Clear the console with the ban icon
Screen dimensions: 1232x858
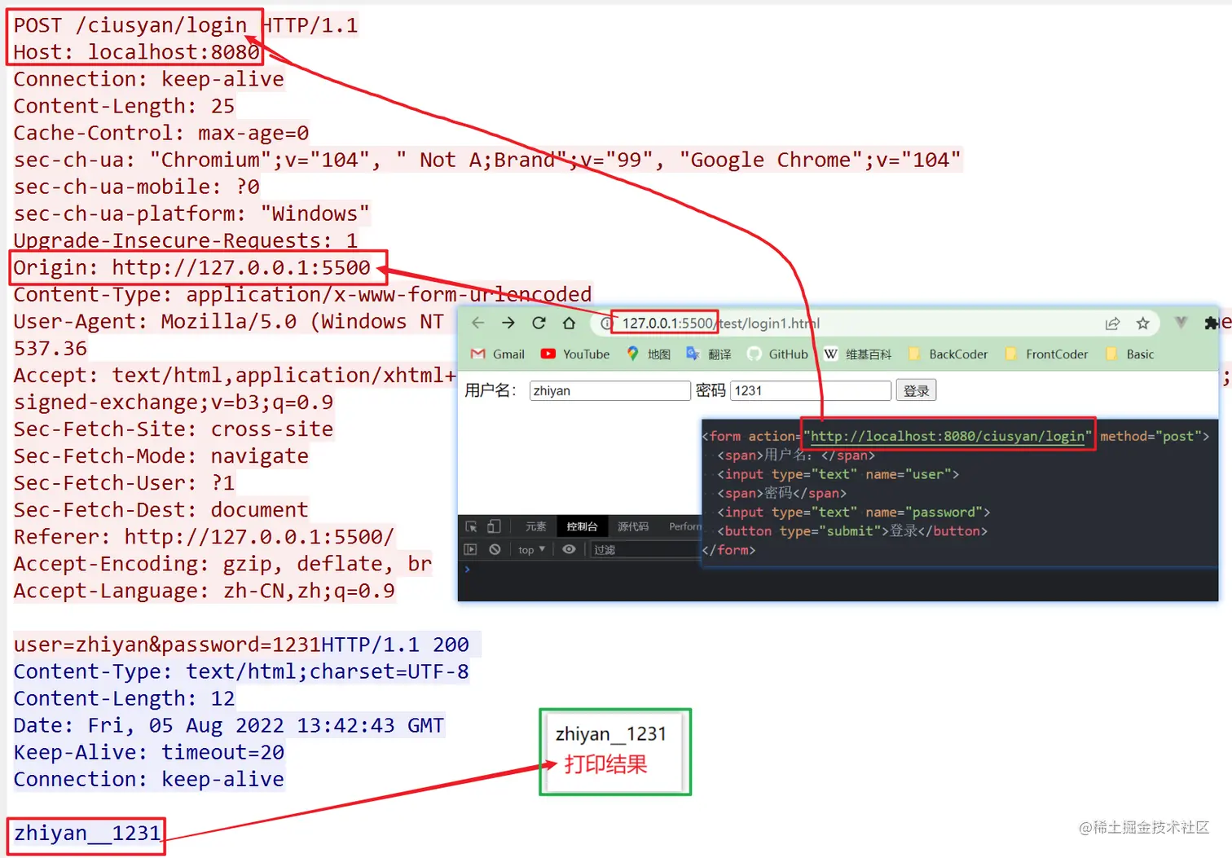click(x=495, y=549)
